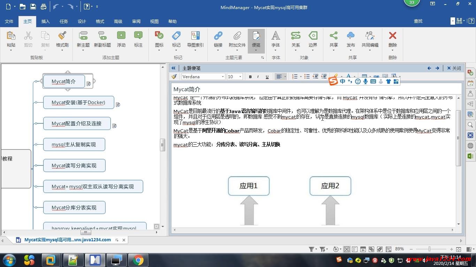Open the help dropdown in quick access toolbar
The height and width of the screenshot is (267, 476).
click(92, 7)
